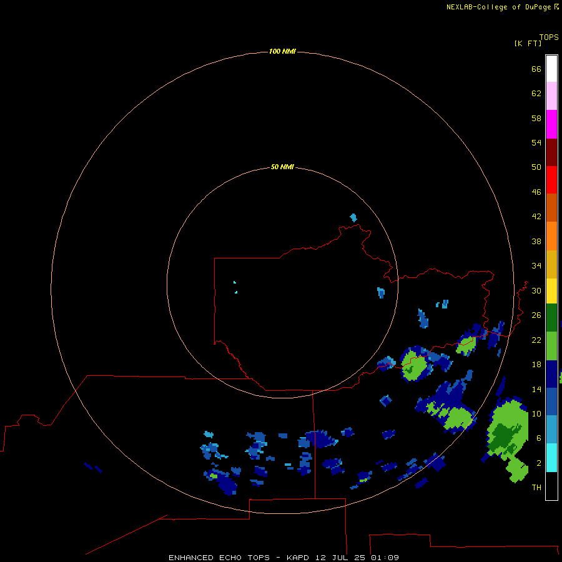
Task: Click the legend value "42"
Action: point(536,217)
